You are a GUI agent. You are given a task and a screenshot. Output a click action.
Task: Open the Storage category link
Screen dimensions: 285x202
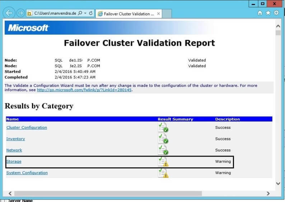click(14, 162)
